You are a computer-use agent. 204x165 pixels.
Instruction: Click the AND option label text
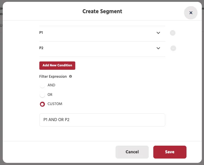click(51, 85)
